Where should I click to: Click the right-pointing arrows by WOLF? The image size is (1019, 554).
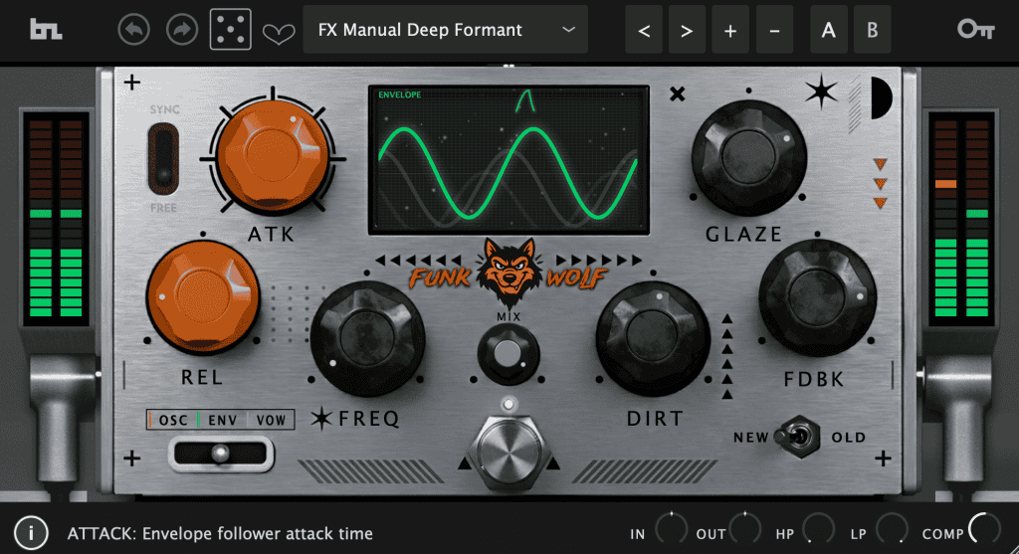pyautogui.click(x=598, y=261)
